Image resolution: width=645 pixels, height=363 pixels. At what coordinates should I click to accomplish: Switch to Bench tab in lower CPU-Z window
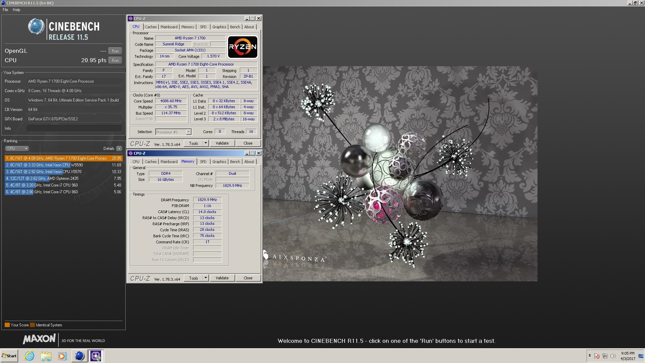click(235, 162)
